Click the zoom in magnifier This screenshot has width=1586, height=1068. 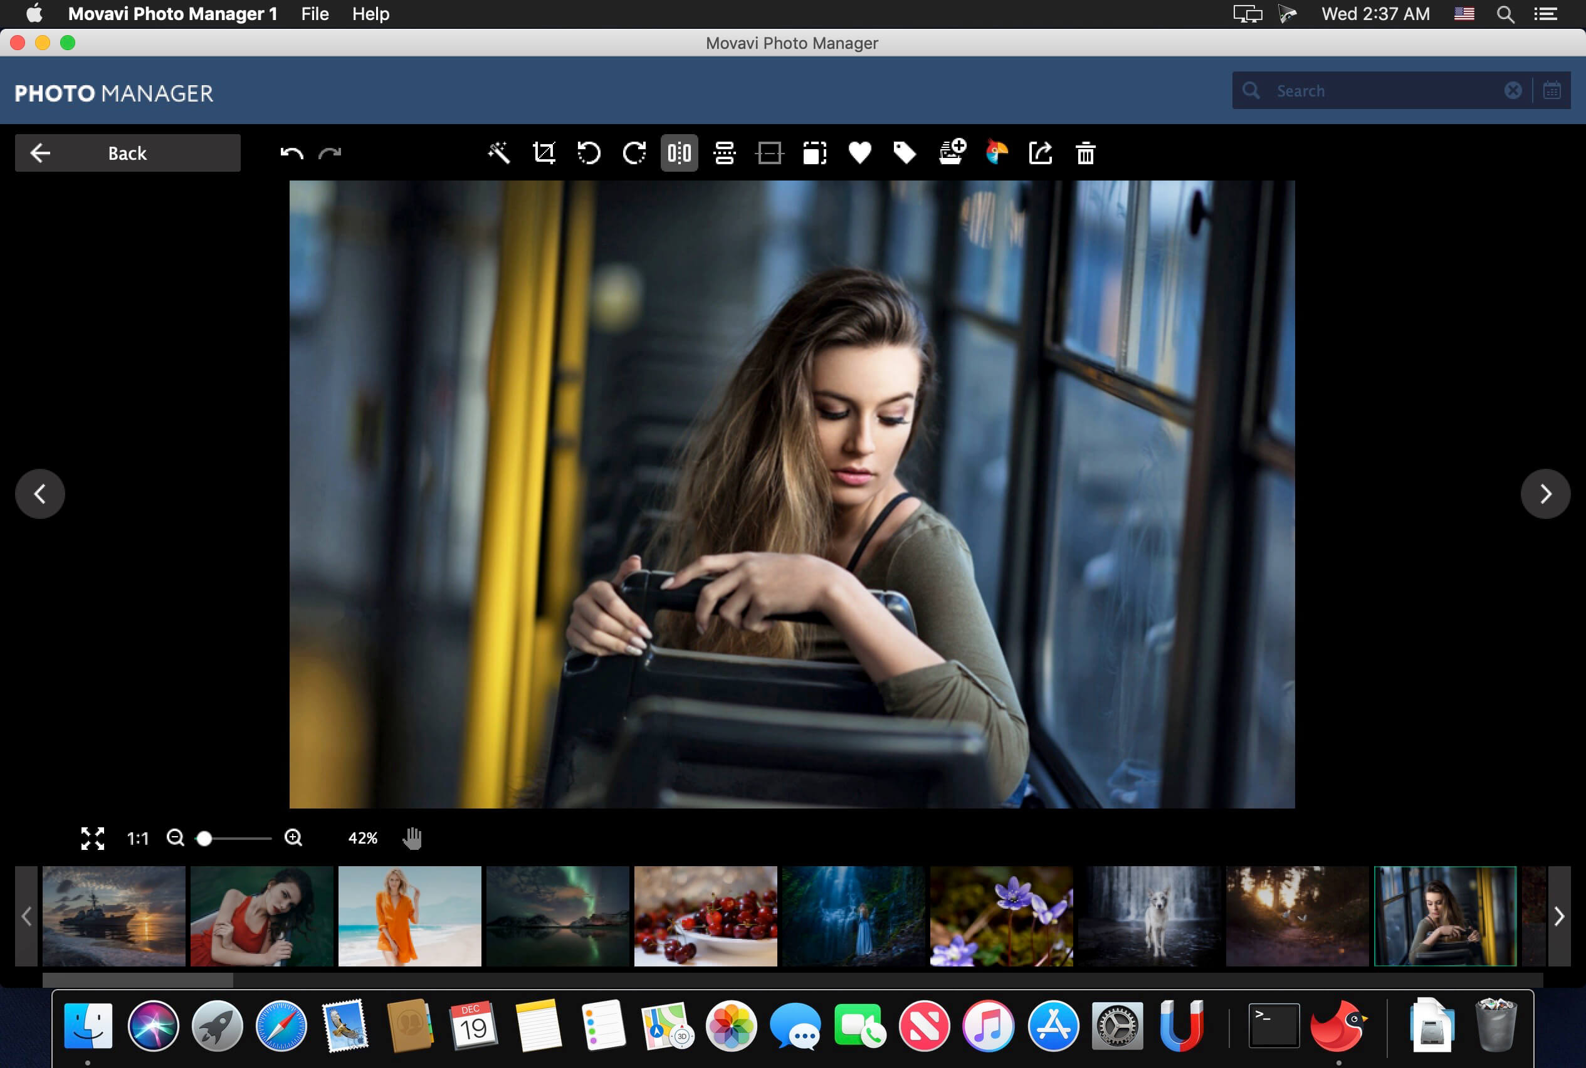pyautogui.click(x=293, y=838)
